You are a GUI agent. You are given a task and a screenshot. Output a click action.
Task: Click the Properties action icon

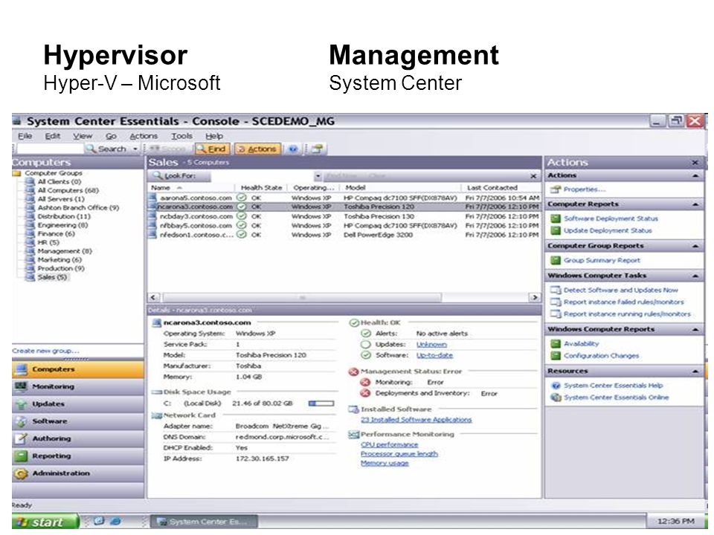[555, 189]
